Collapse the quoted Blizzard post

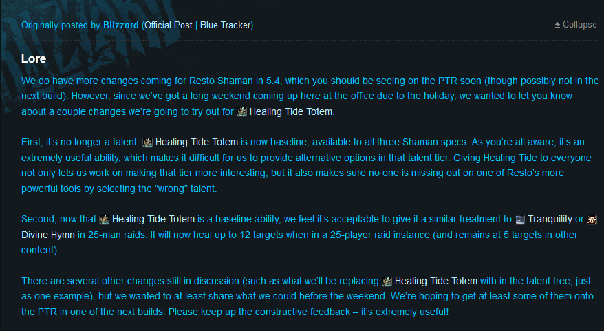point(576,25)
